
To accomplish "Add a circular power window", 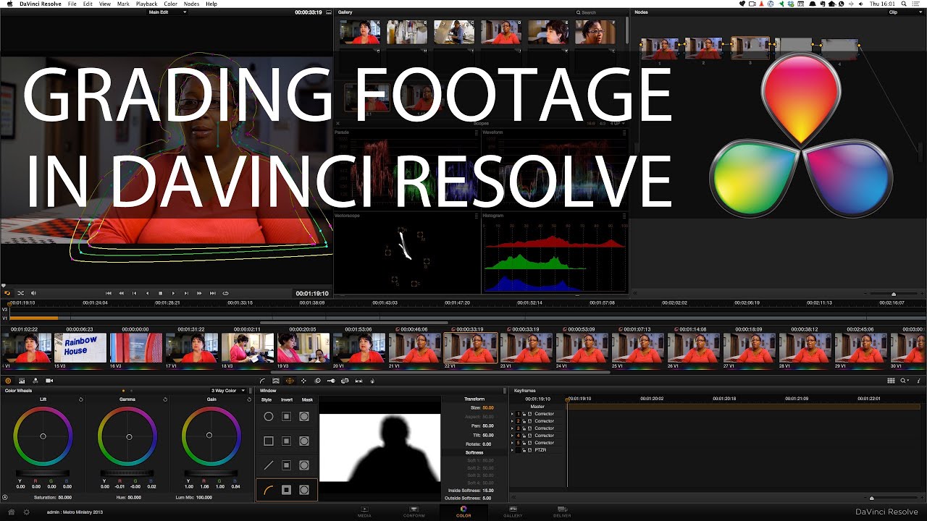I will tap(268, 416).
